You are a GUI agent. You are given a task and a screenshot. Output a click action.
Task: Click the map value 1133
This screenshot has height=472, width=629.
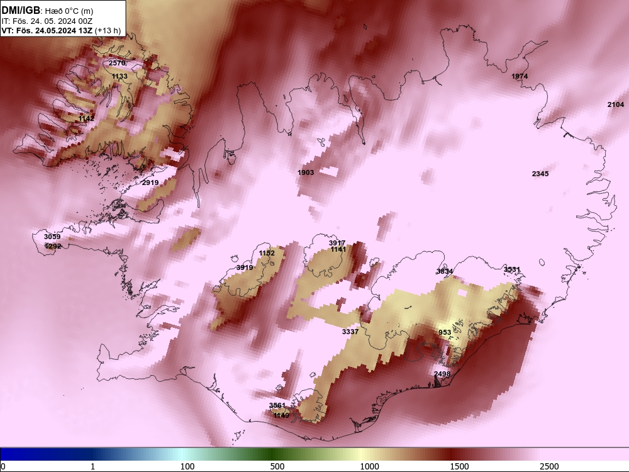pyautogui.click(x=120, y=76)
